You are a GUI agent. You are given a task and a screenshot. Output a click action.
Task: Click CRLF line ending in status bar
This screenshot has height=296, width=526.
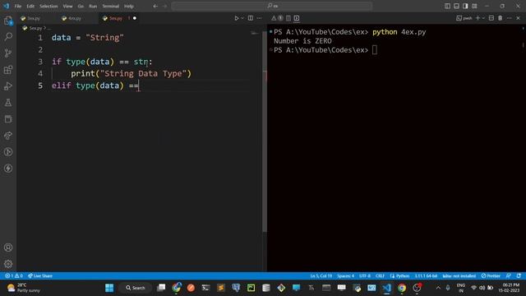click(380, 276)
